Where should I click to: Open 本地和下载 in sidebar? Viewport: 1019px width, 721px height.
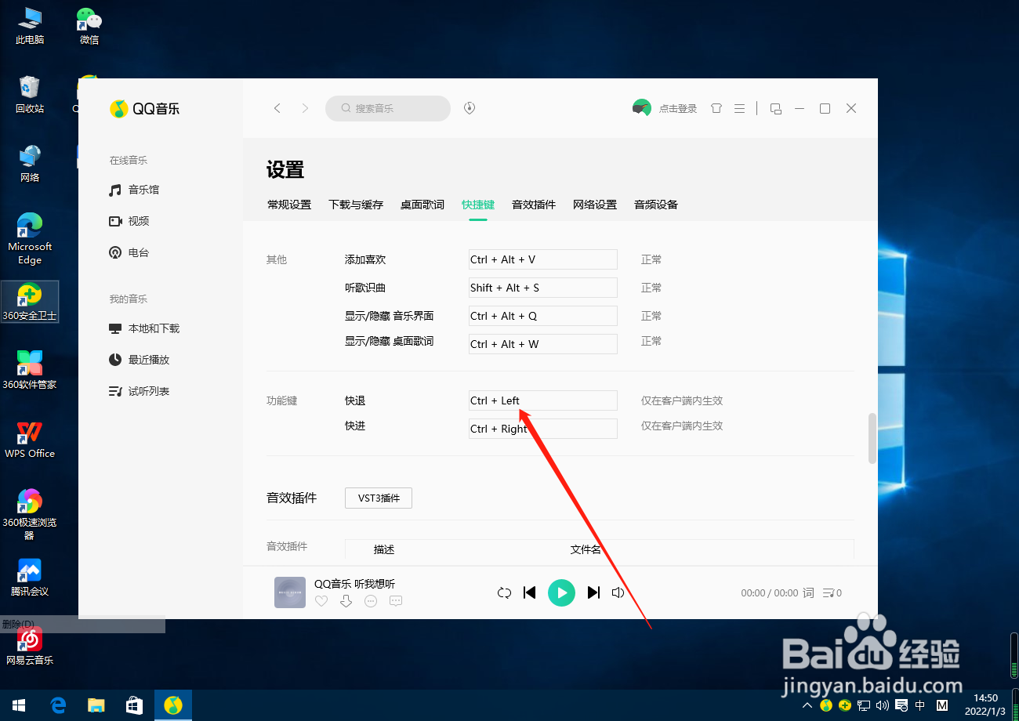144,328
